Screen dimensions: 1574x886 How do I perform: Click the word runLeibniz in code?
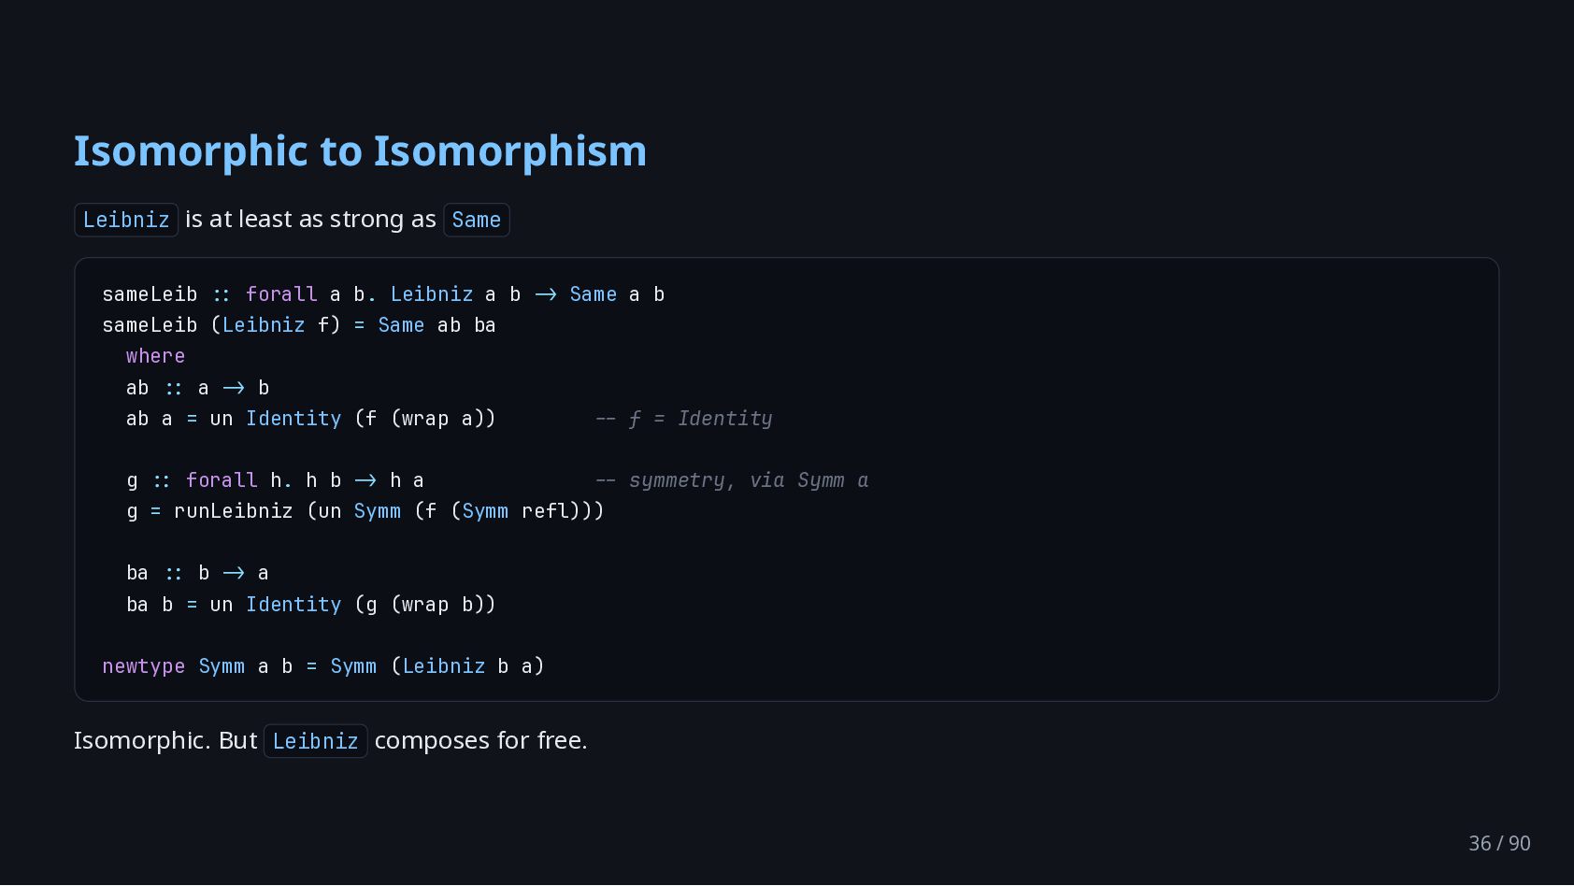coord(233,511)
